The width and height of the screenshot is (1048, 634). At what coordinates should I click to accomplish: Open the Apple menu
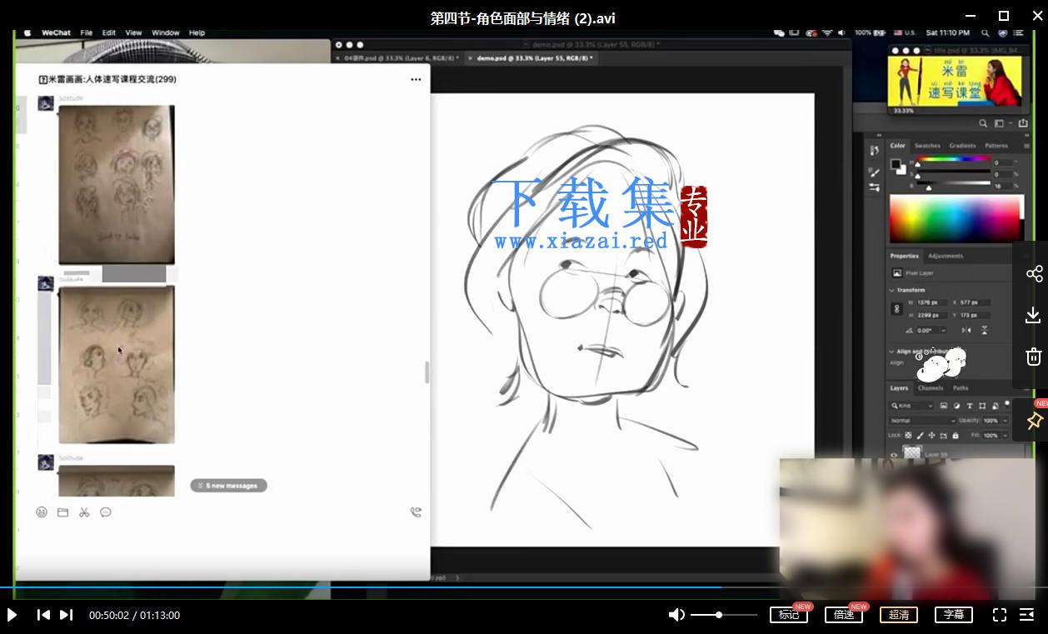[27, 33]
